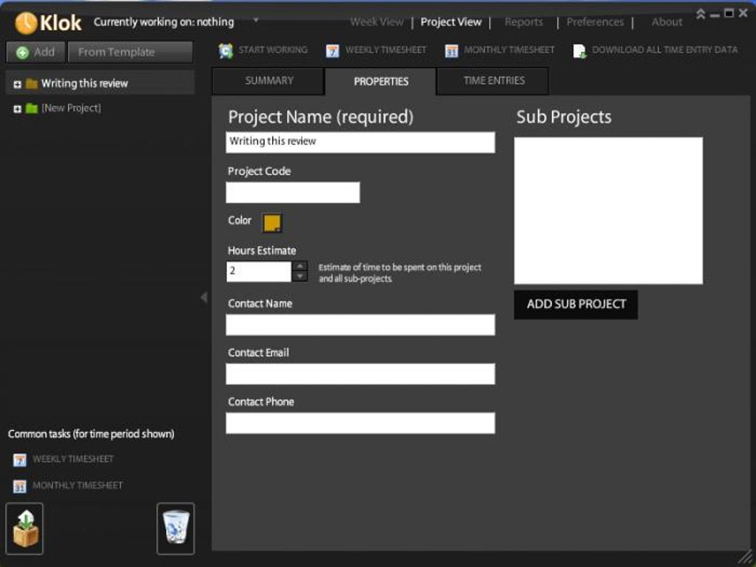This screenshot has height=567, width=756.
Task: Click the Weekly Timesheet calendar icon in Common tasks
Action: (20, 460)
